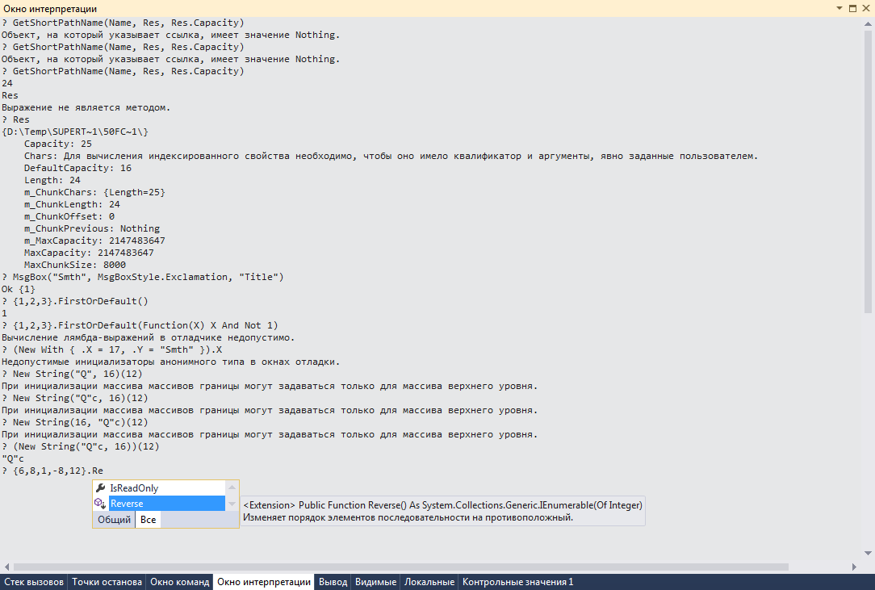Click the anonymous type initializers error line
Image resolution: width=875 pixels, height=590 pixels.
[x=171, y=362]
